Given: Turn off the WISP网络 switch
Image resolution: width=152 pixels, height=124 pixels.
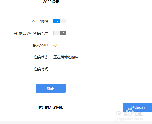Looking at the screenshot, I should (x=60, y=21).
